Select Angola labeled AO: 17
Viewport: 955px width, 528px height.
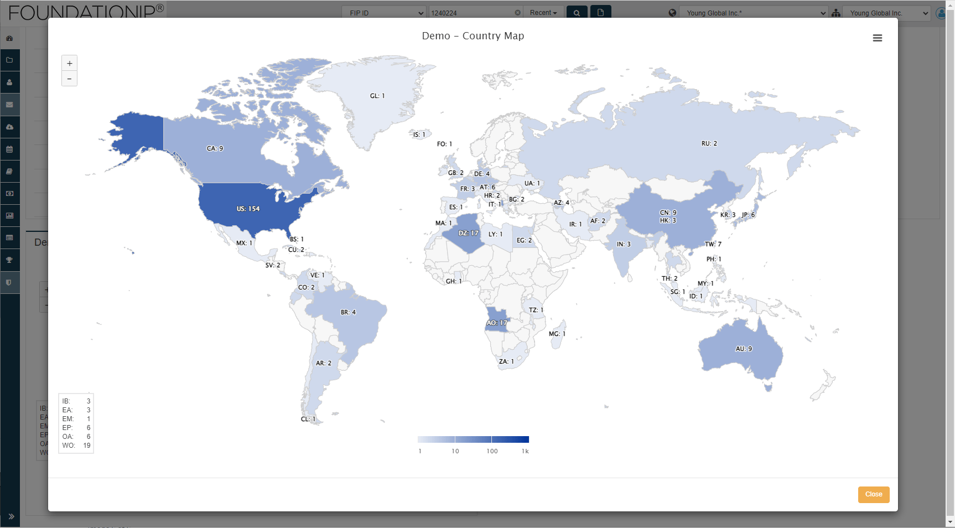pos(497,323)
